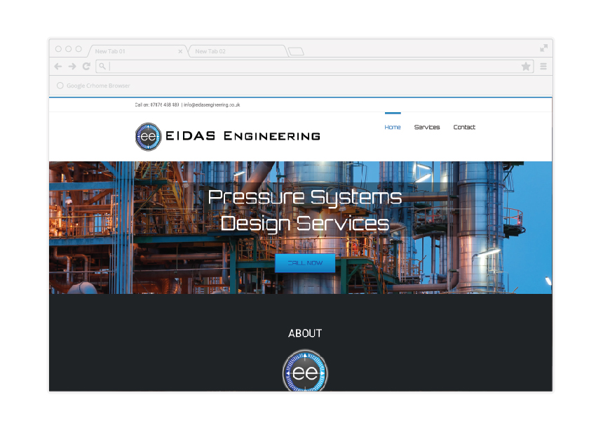Click the fullscreen expand arrows icon
Screen dimensions: 603x430
544,48
